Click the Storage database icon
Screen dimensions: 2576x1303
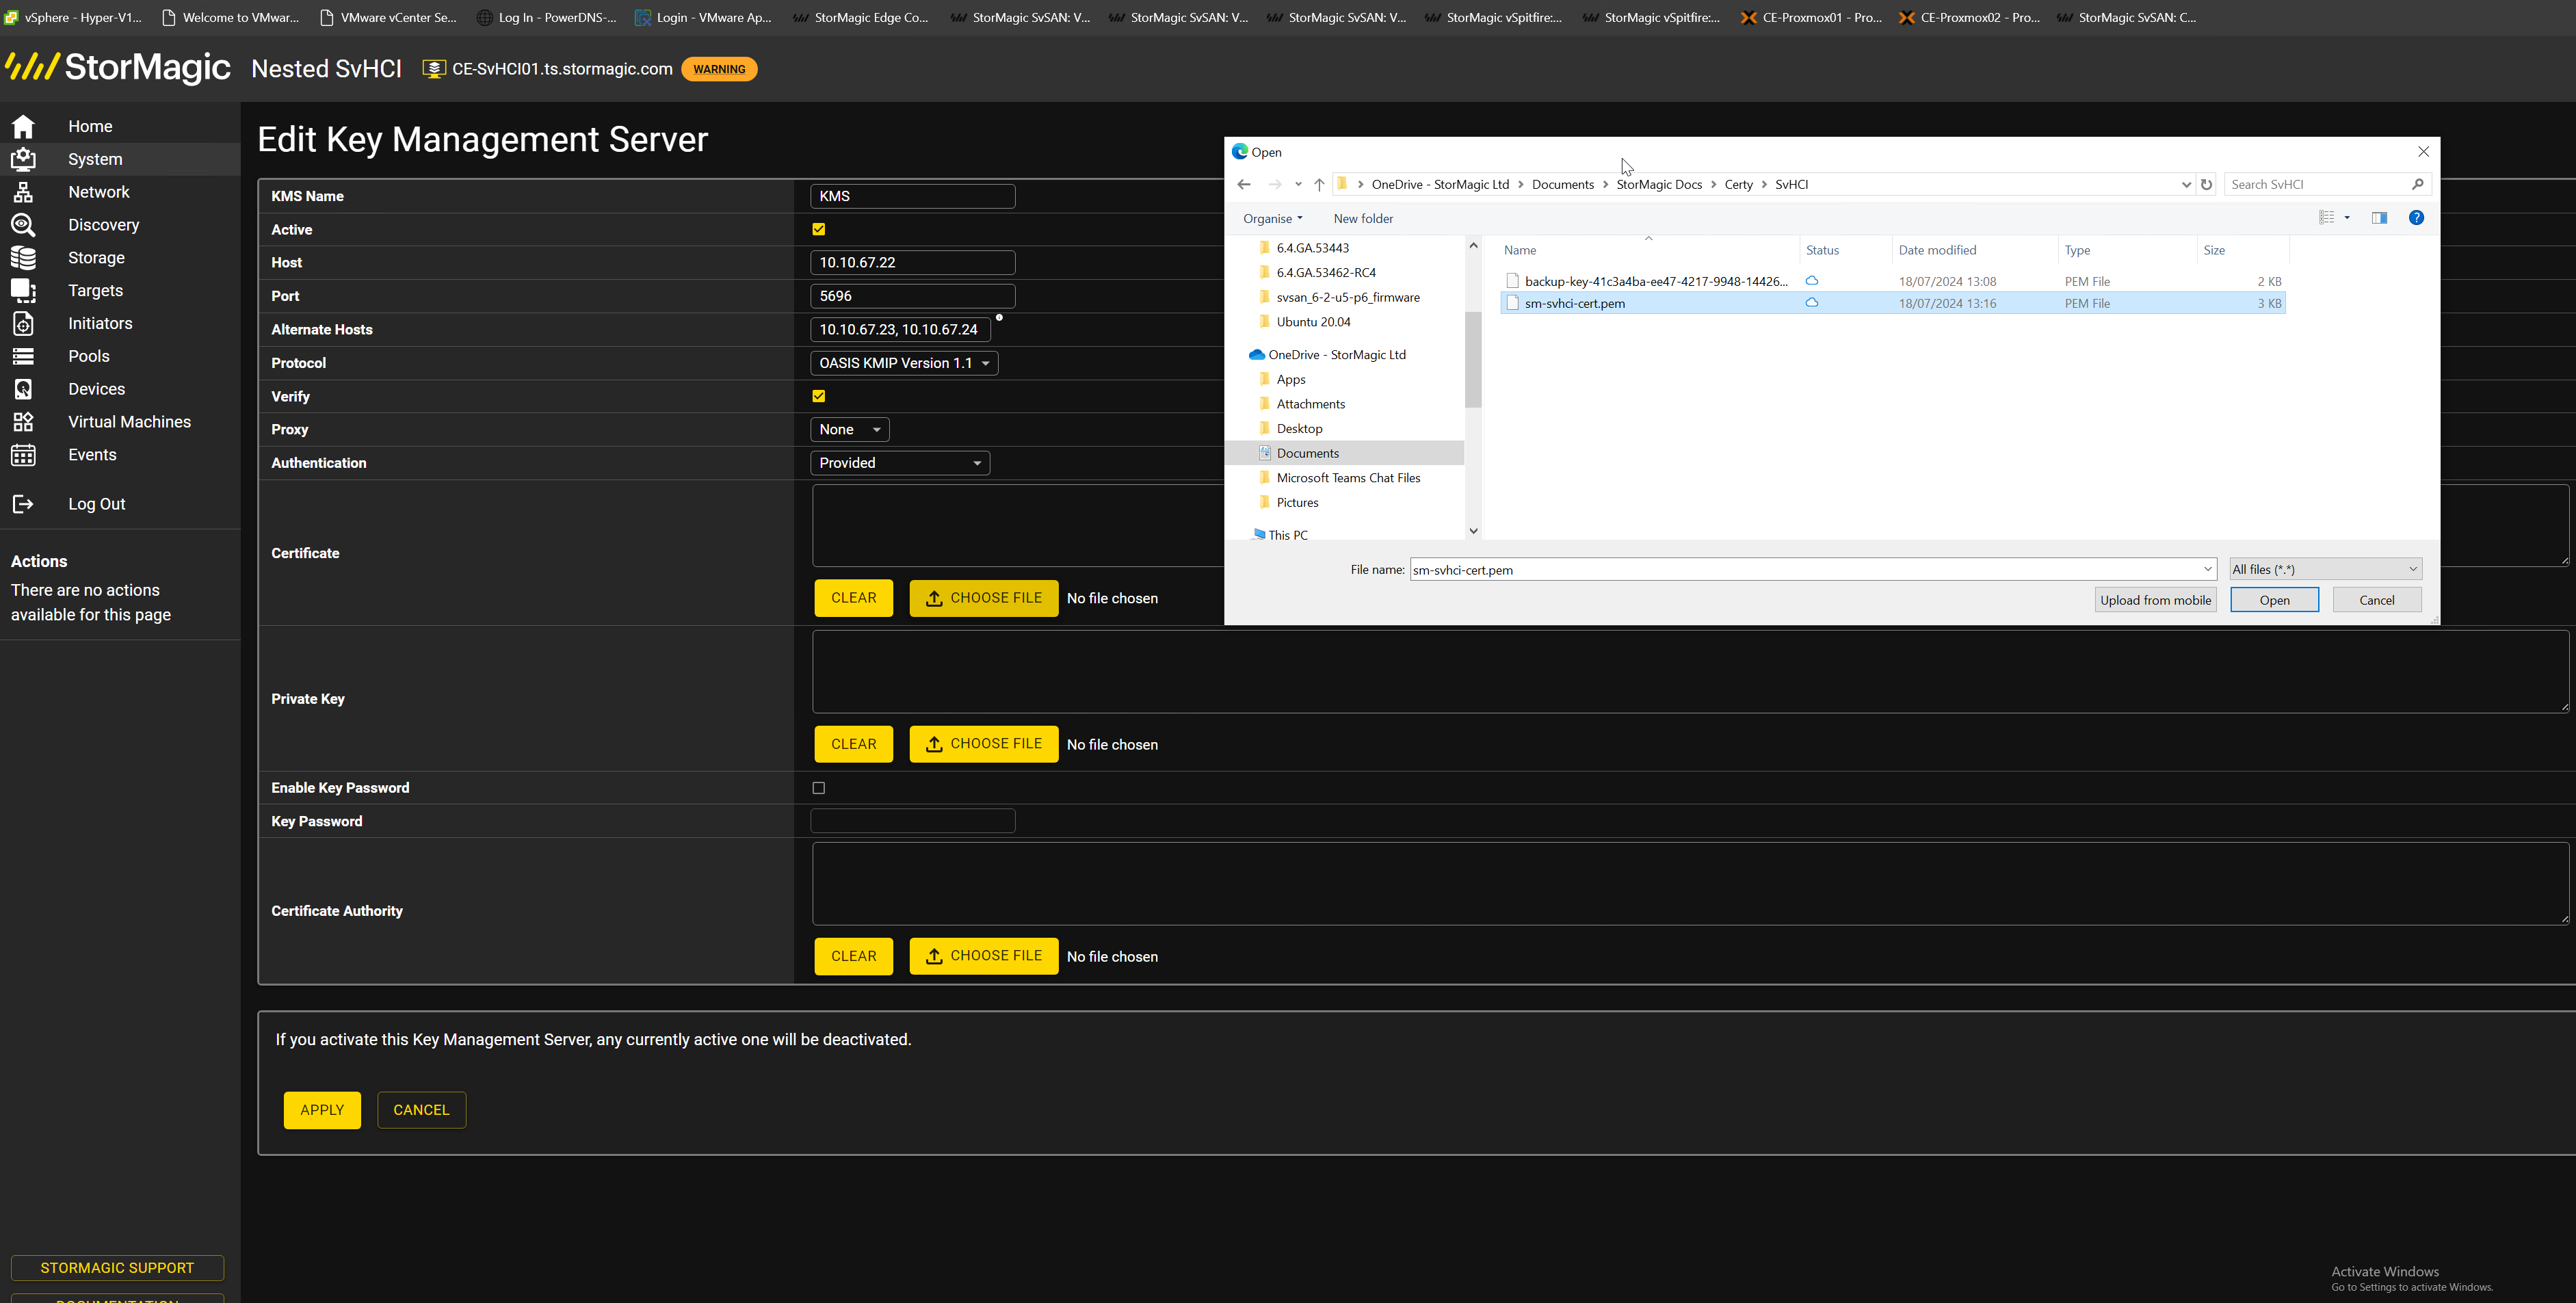[x=23, y=258]
